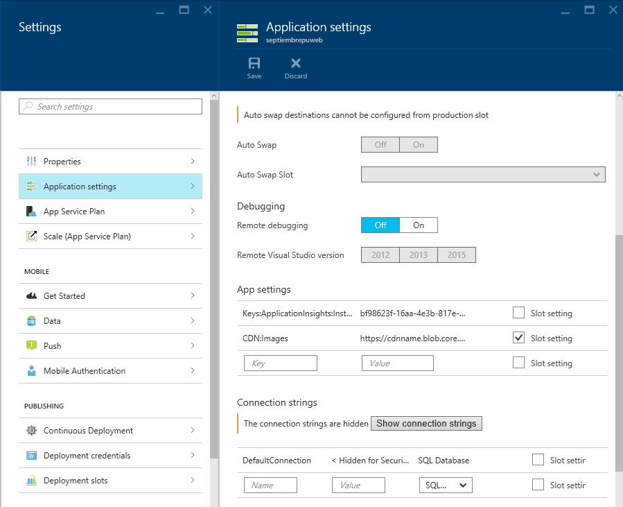Expand Data chevron

pyautogui.click(x=193, y=320)
